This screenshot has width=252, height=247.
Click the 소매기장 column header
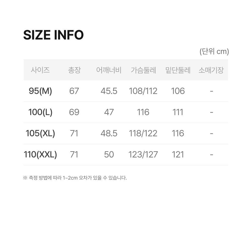211,70
